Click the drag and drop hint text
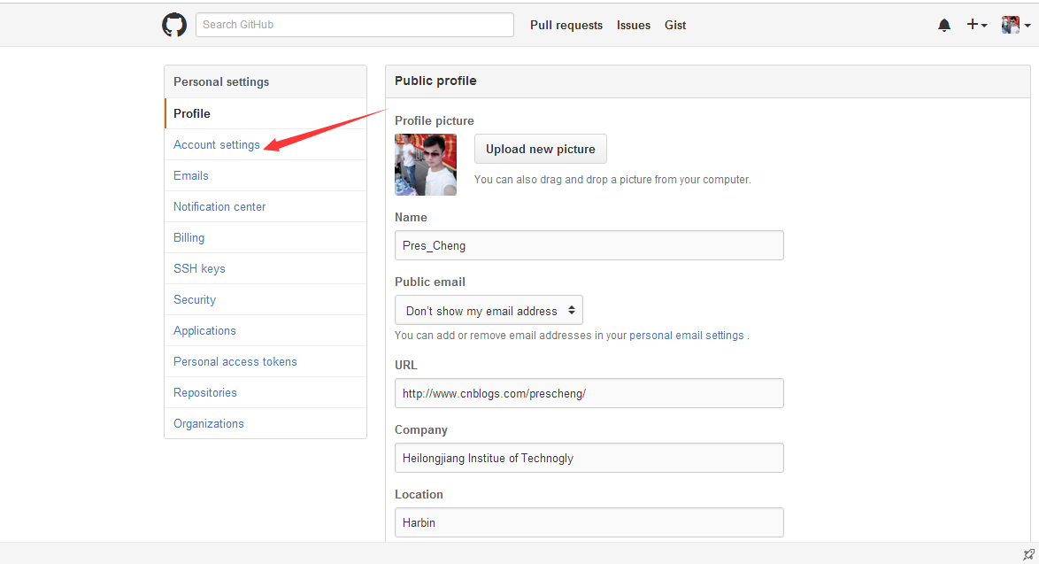The width and height of the screenshot is (1039, 564). coord(612,180)
